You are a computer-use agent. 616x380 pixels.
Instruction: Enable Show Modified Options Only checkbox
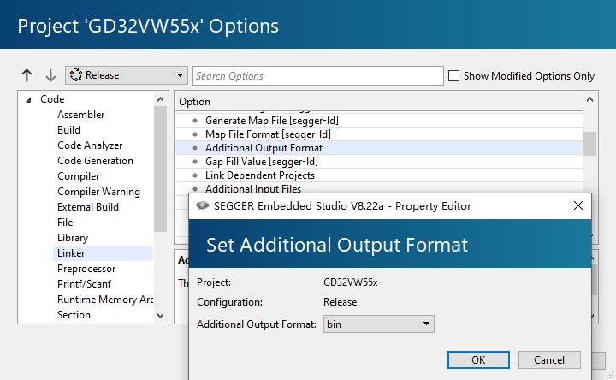[453, 75]
